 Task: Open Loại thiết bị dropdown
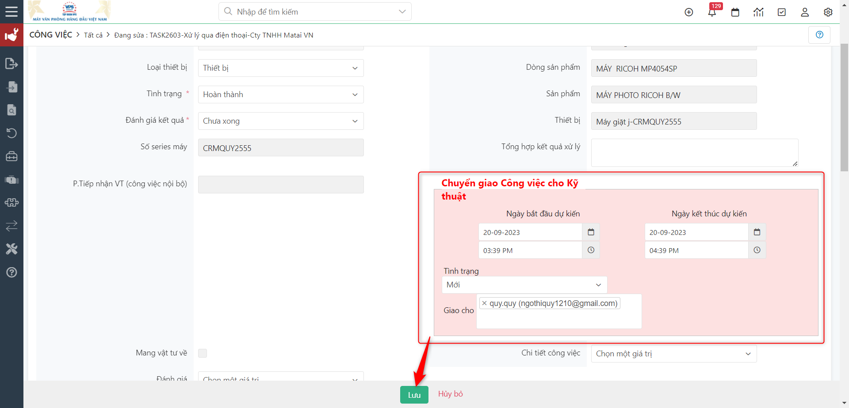tap(281, 68)
